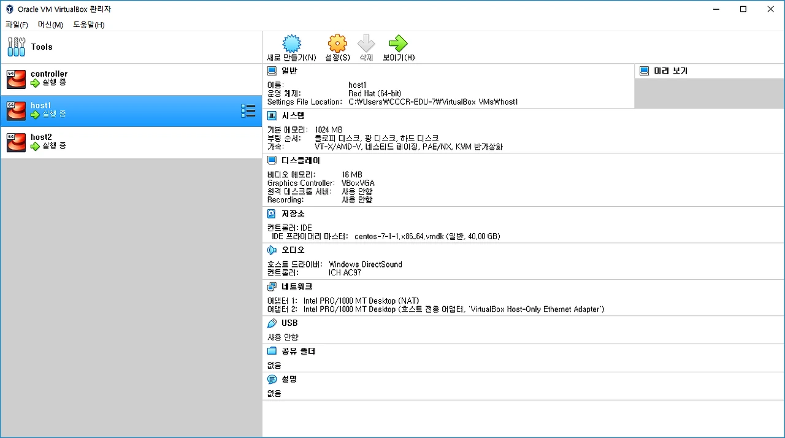
Task: Open System (시스템) settings header link
Action: (x=293, y=115)
